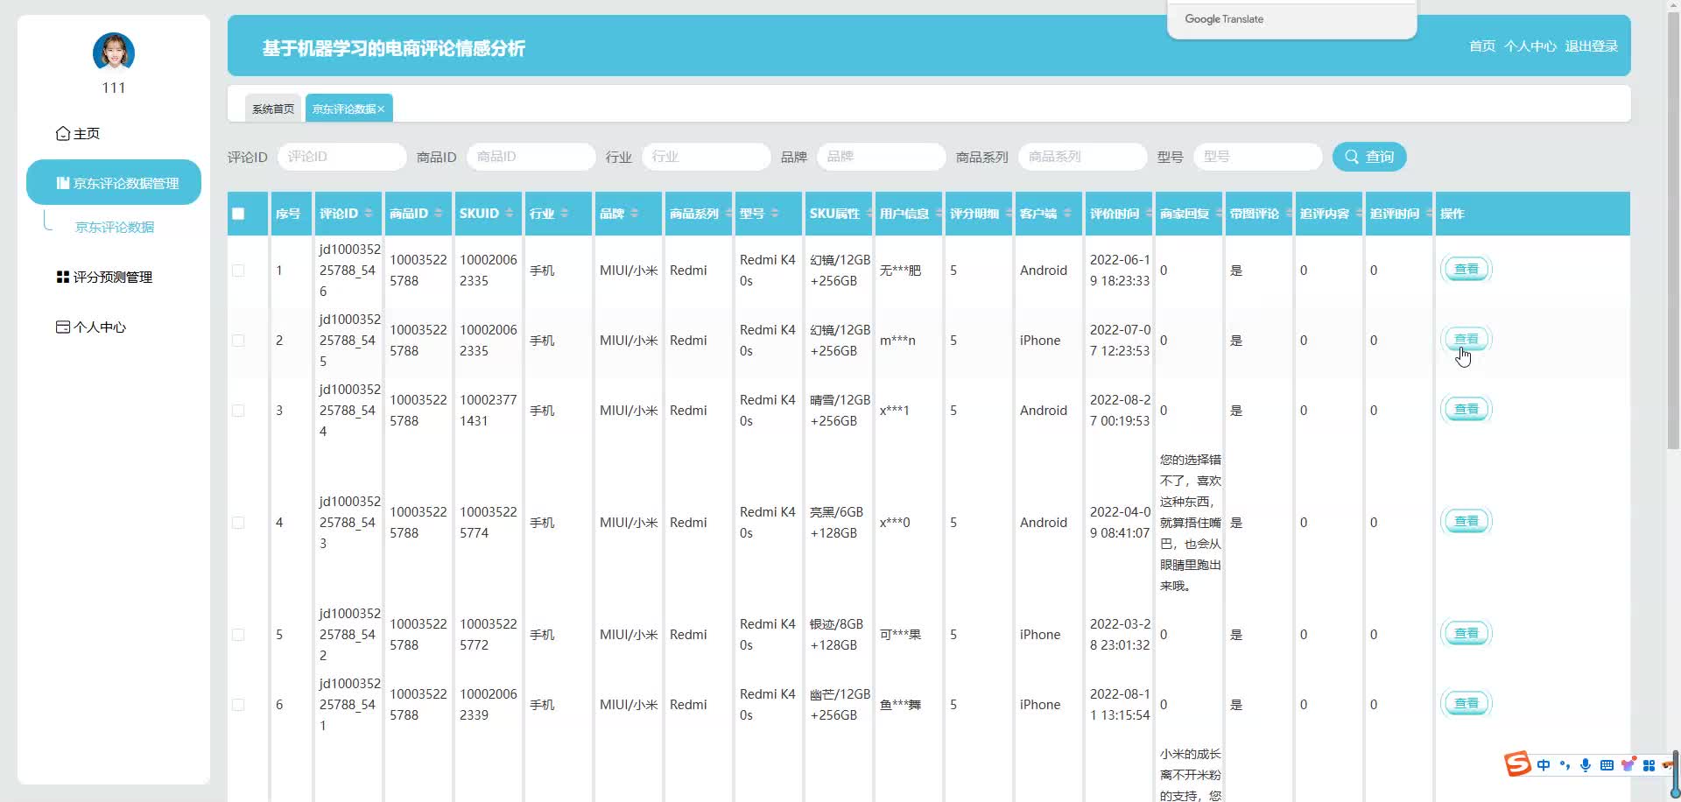
Task: Open the IME skin shirt icon
Action: [x=1628, y=765]
